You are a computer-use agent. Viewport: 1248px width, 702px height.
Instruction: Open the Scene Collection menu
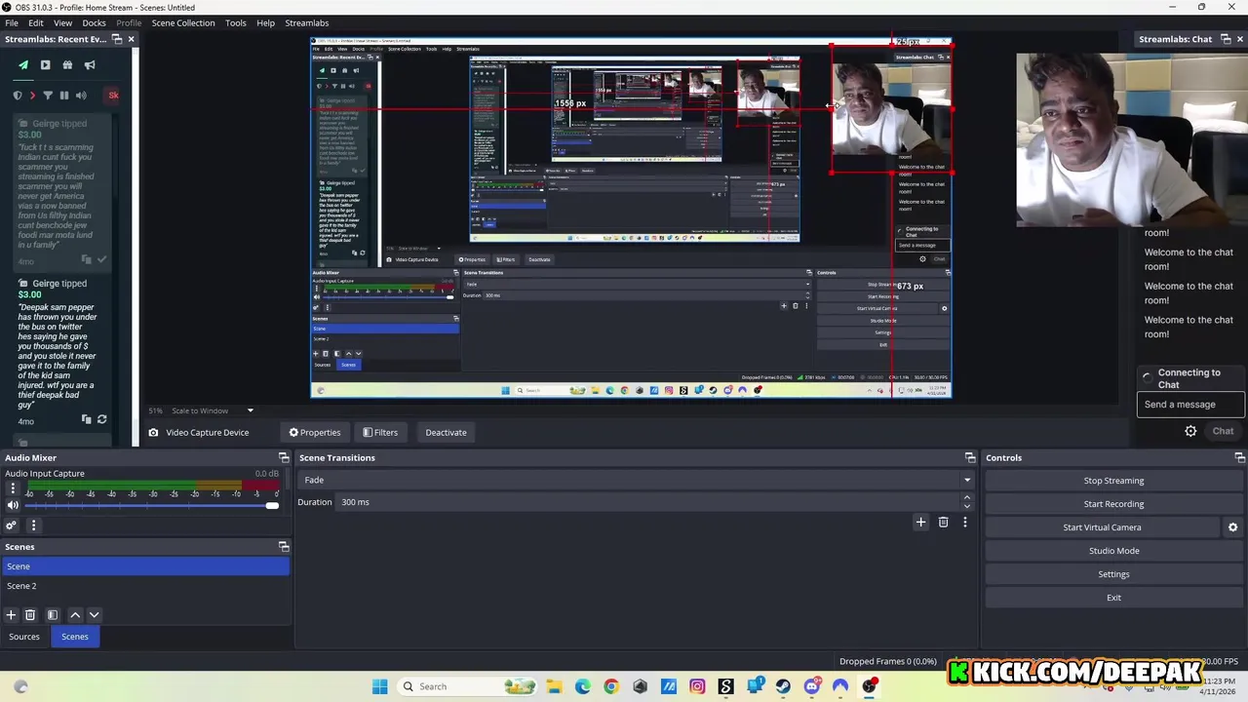(183, 22)
